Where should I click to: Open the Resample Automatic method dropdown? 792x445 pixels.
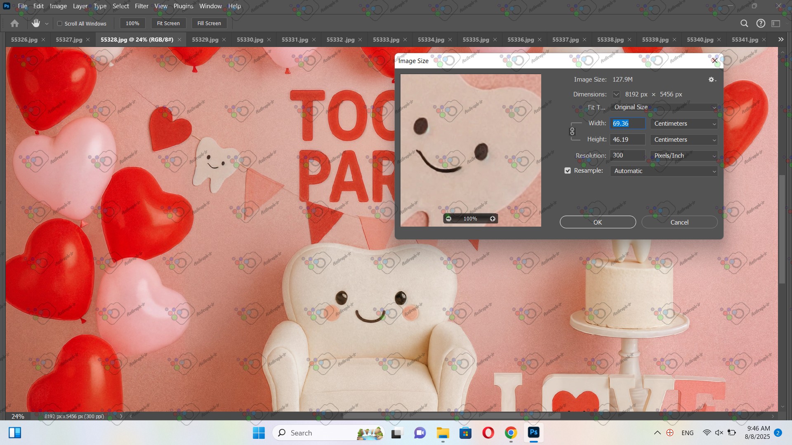[664, 171]
